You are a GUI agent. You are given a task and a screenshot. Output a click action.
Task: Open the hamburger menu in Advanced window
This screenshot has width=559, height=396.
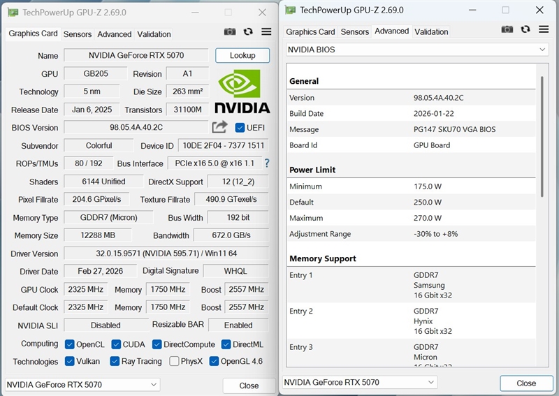click(544, 29)
